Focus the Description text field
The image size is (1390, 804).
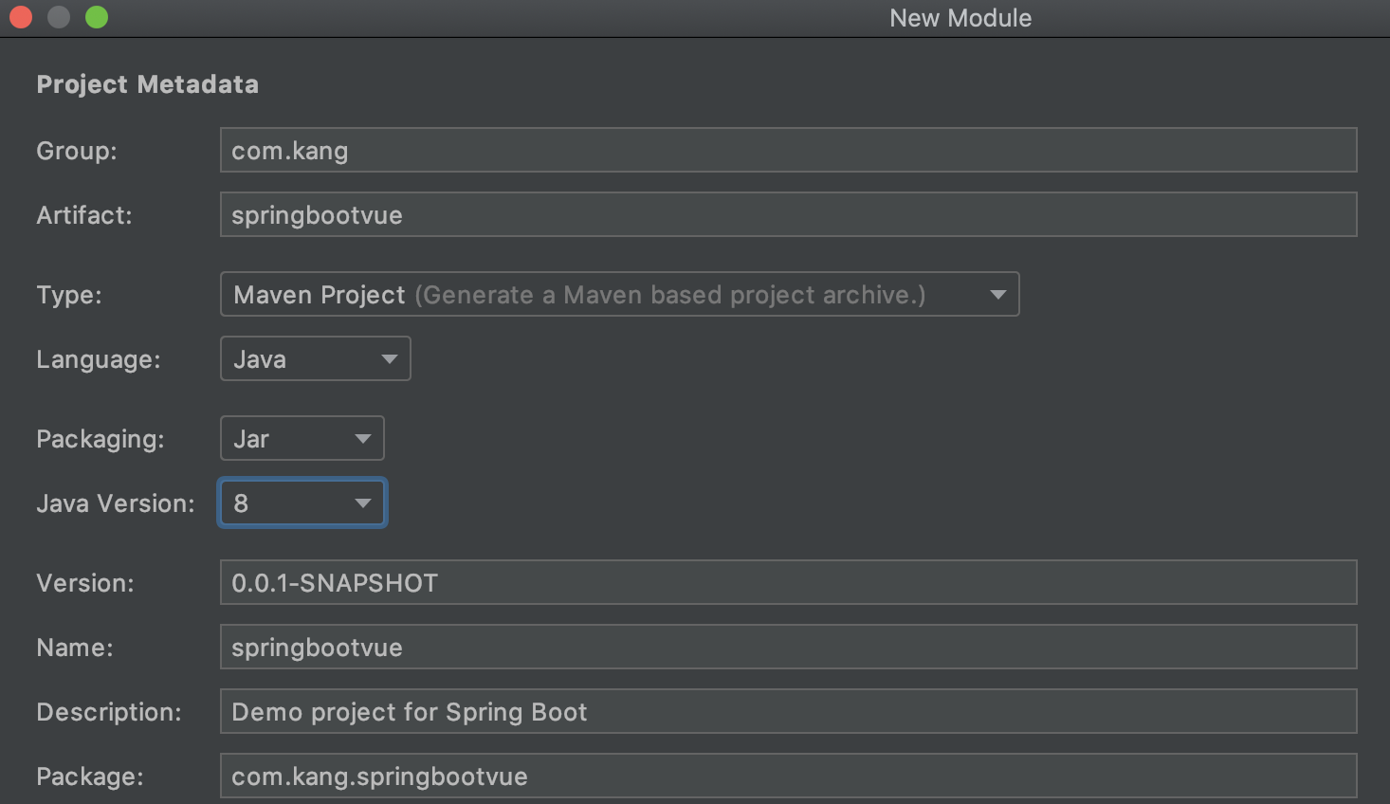(787, 712)
